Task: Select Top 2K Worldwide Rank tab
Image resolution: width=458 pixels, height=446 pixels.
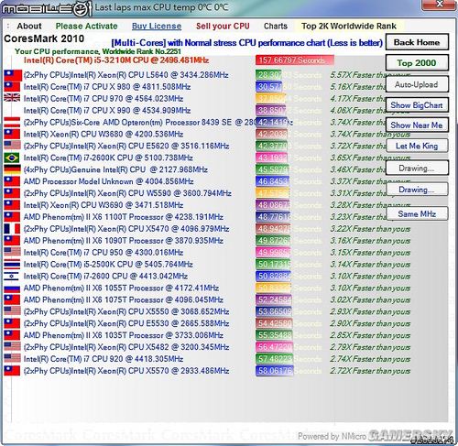Action: (x=349, y=27)
